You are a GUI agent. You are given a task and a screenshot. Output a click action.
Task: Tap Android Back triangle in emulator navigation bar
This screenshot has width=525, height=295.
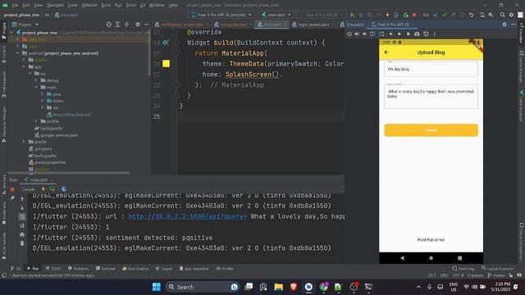(402, 258)
